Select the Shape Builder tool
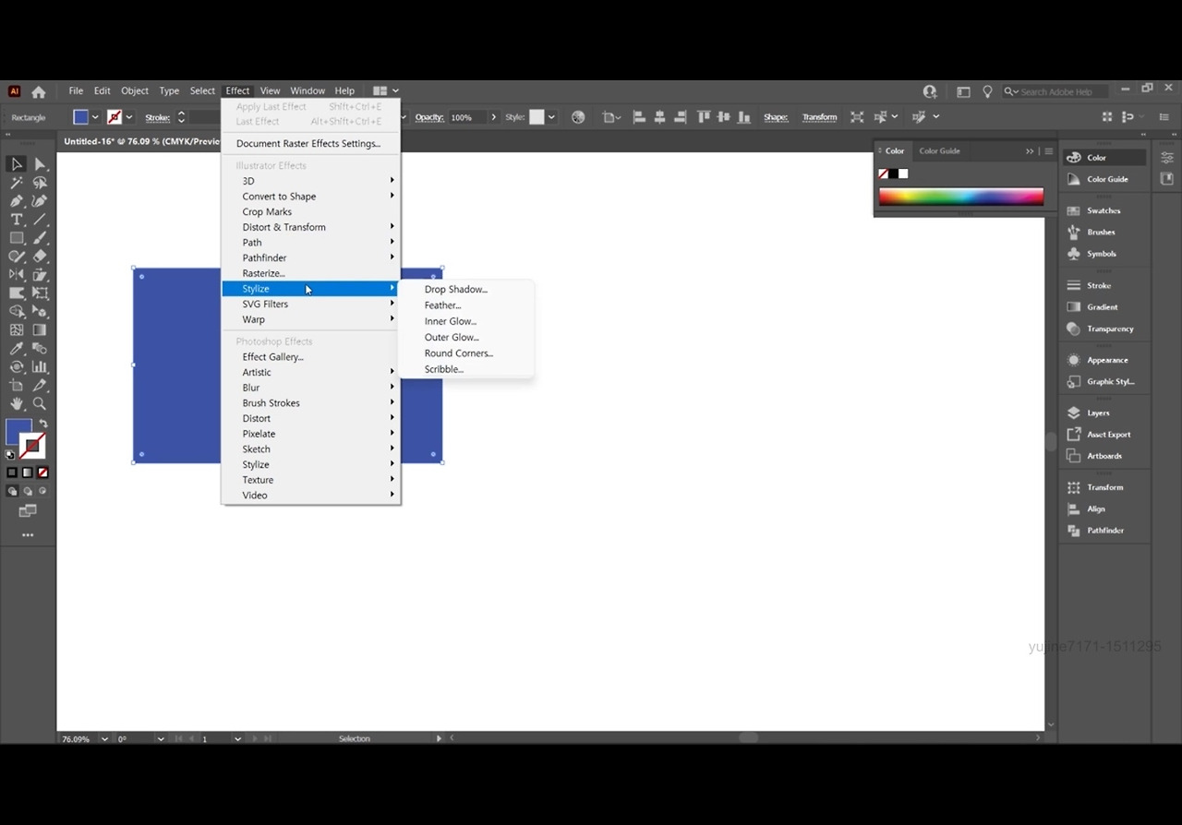This screenshot has height=825, width=1182. click(17, 311)
